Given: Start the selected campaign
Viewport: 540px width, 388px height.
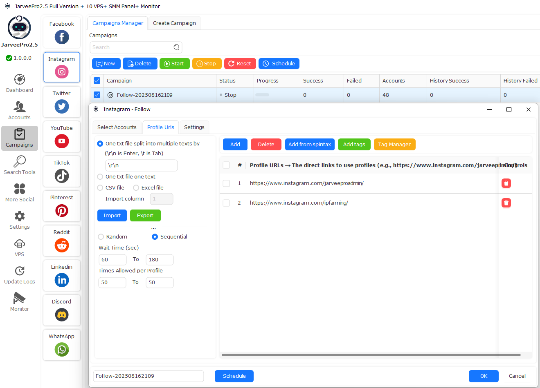Looking at the screenshot, I should [x=175, y=64].
